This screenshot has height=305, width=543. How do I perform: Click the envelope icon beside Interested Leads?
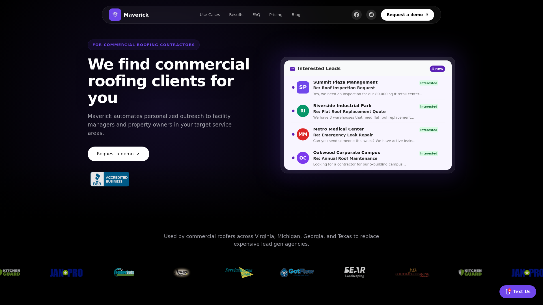pyautogui.click(x=292, y=69)
